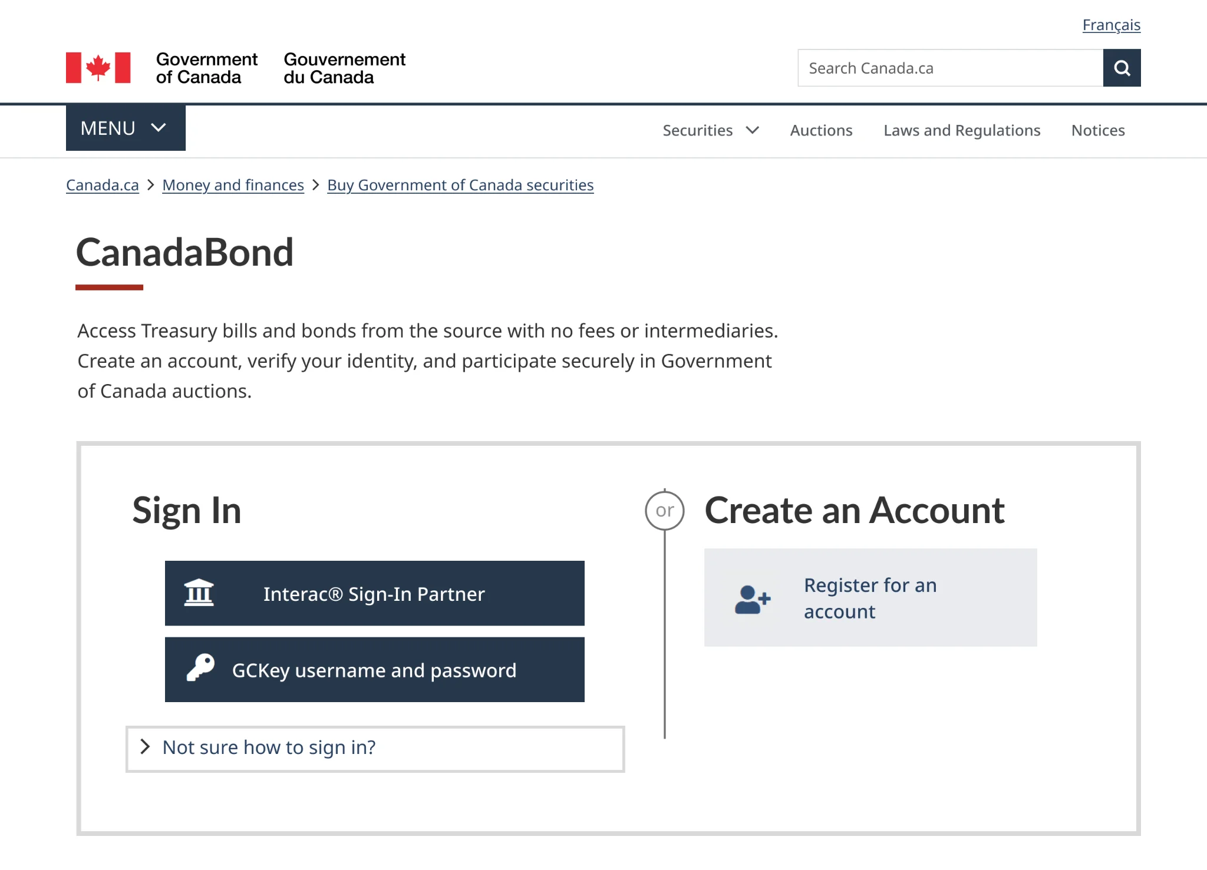The height and width of the screenshot is (870, 1207).
Task: Click the Government of Canada flag logo
Action: 98,67
